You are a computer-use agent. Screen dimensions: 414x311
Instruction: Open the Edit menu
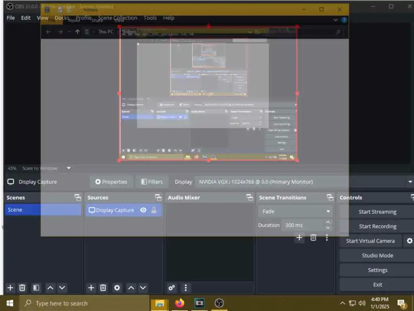tap(26, 18)
